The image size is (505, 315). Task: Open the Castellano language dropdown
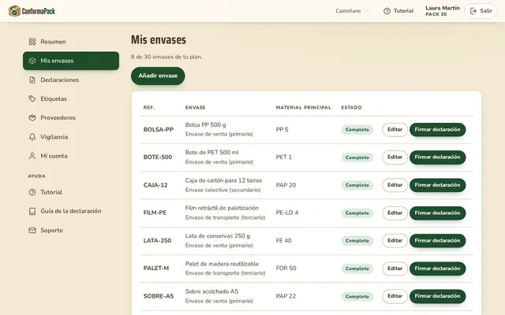pos(352,11)
